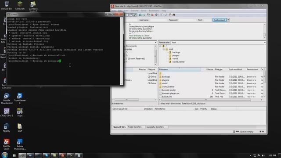Open the Server menu
This screenshot has width=281, height=158.
[x=144, y=11]
